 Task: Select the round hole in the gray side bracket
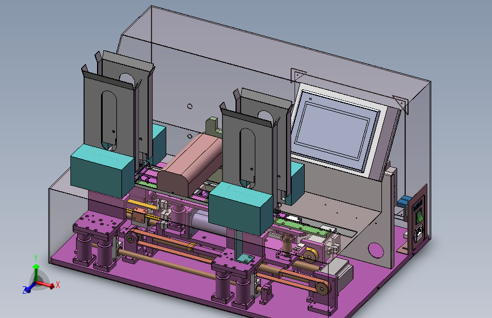(x=376, y=251)
